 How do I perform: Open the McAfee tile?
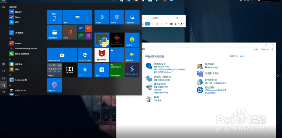102,55
